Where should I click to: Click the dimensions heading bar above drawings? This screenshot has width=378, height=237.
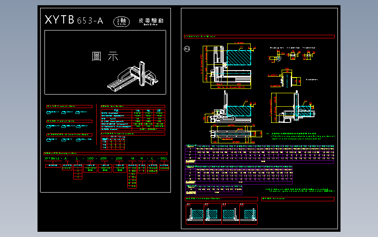259,37
